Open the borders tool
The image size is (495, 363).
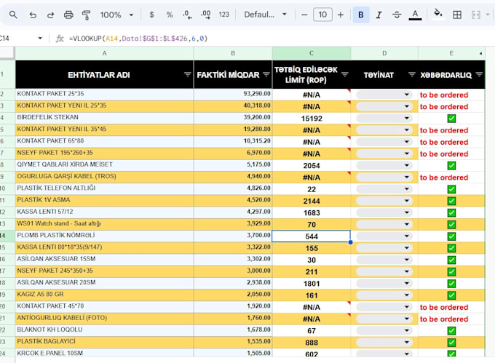click(x=457, y=15)
